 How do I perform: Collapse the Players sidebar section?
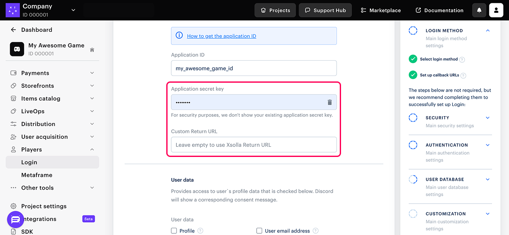92,149
